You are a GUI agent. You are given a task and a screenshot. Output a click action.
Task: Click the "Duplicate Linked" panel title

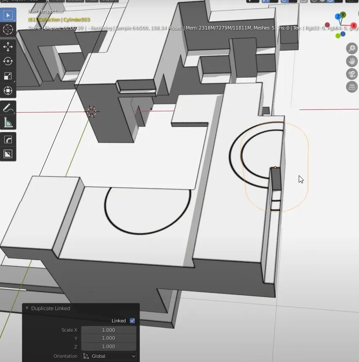[x=51, y=308]
